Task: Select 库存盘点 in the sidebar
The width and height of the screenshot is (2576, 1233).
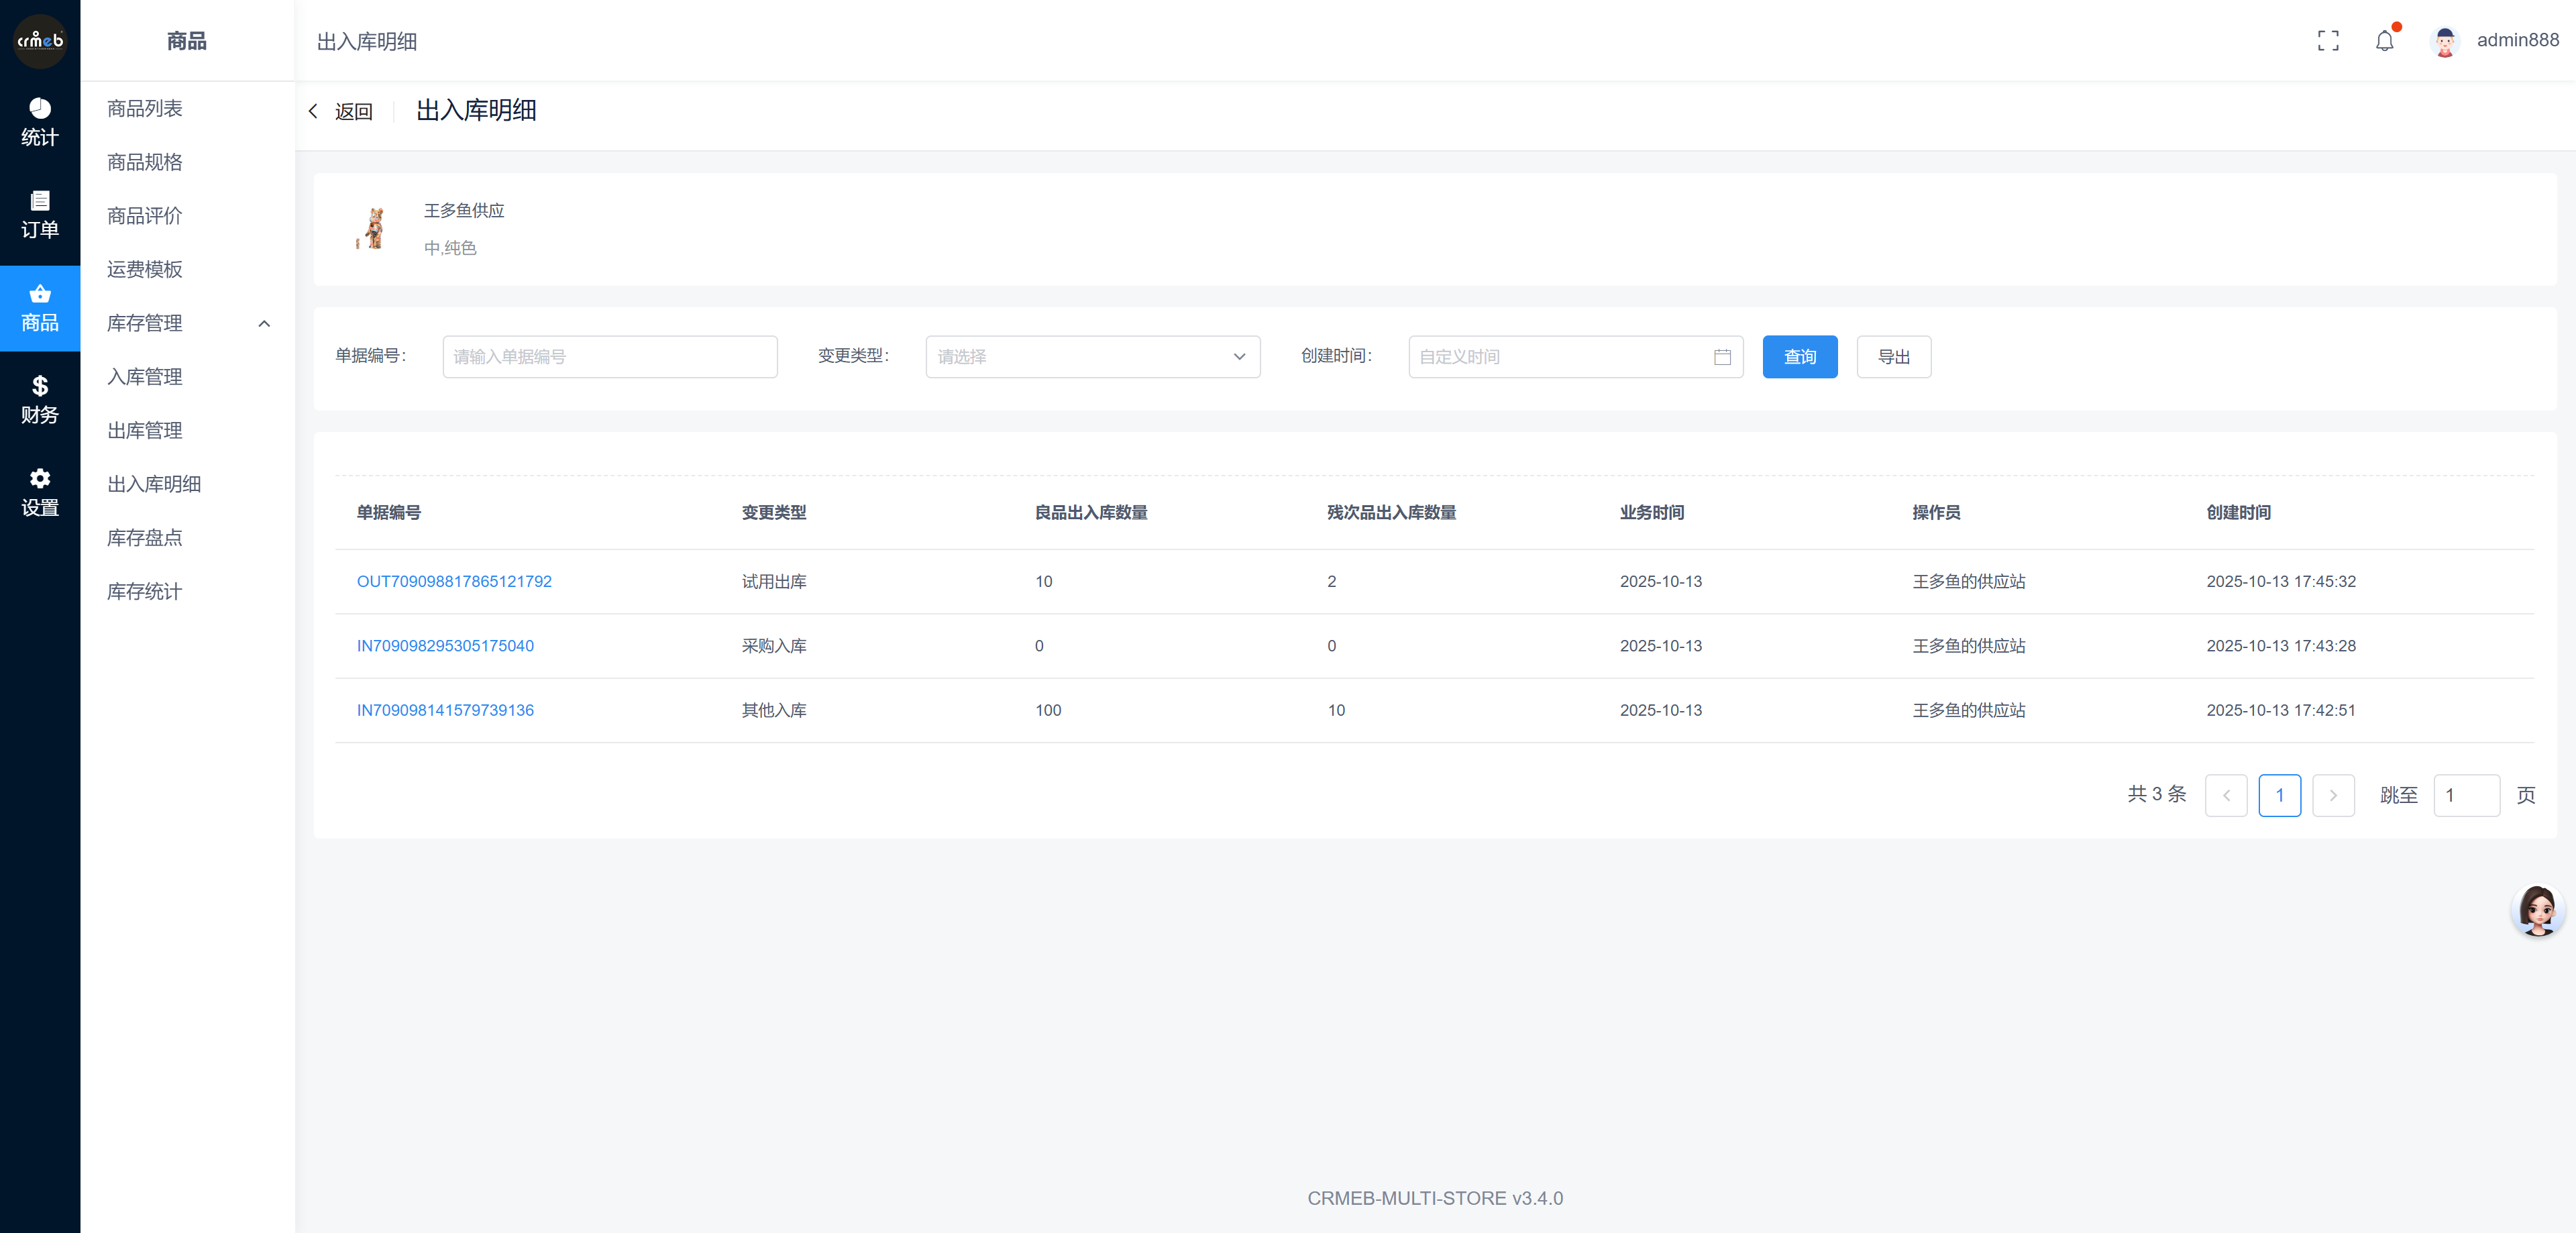Action: click(145, 538)
